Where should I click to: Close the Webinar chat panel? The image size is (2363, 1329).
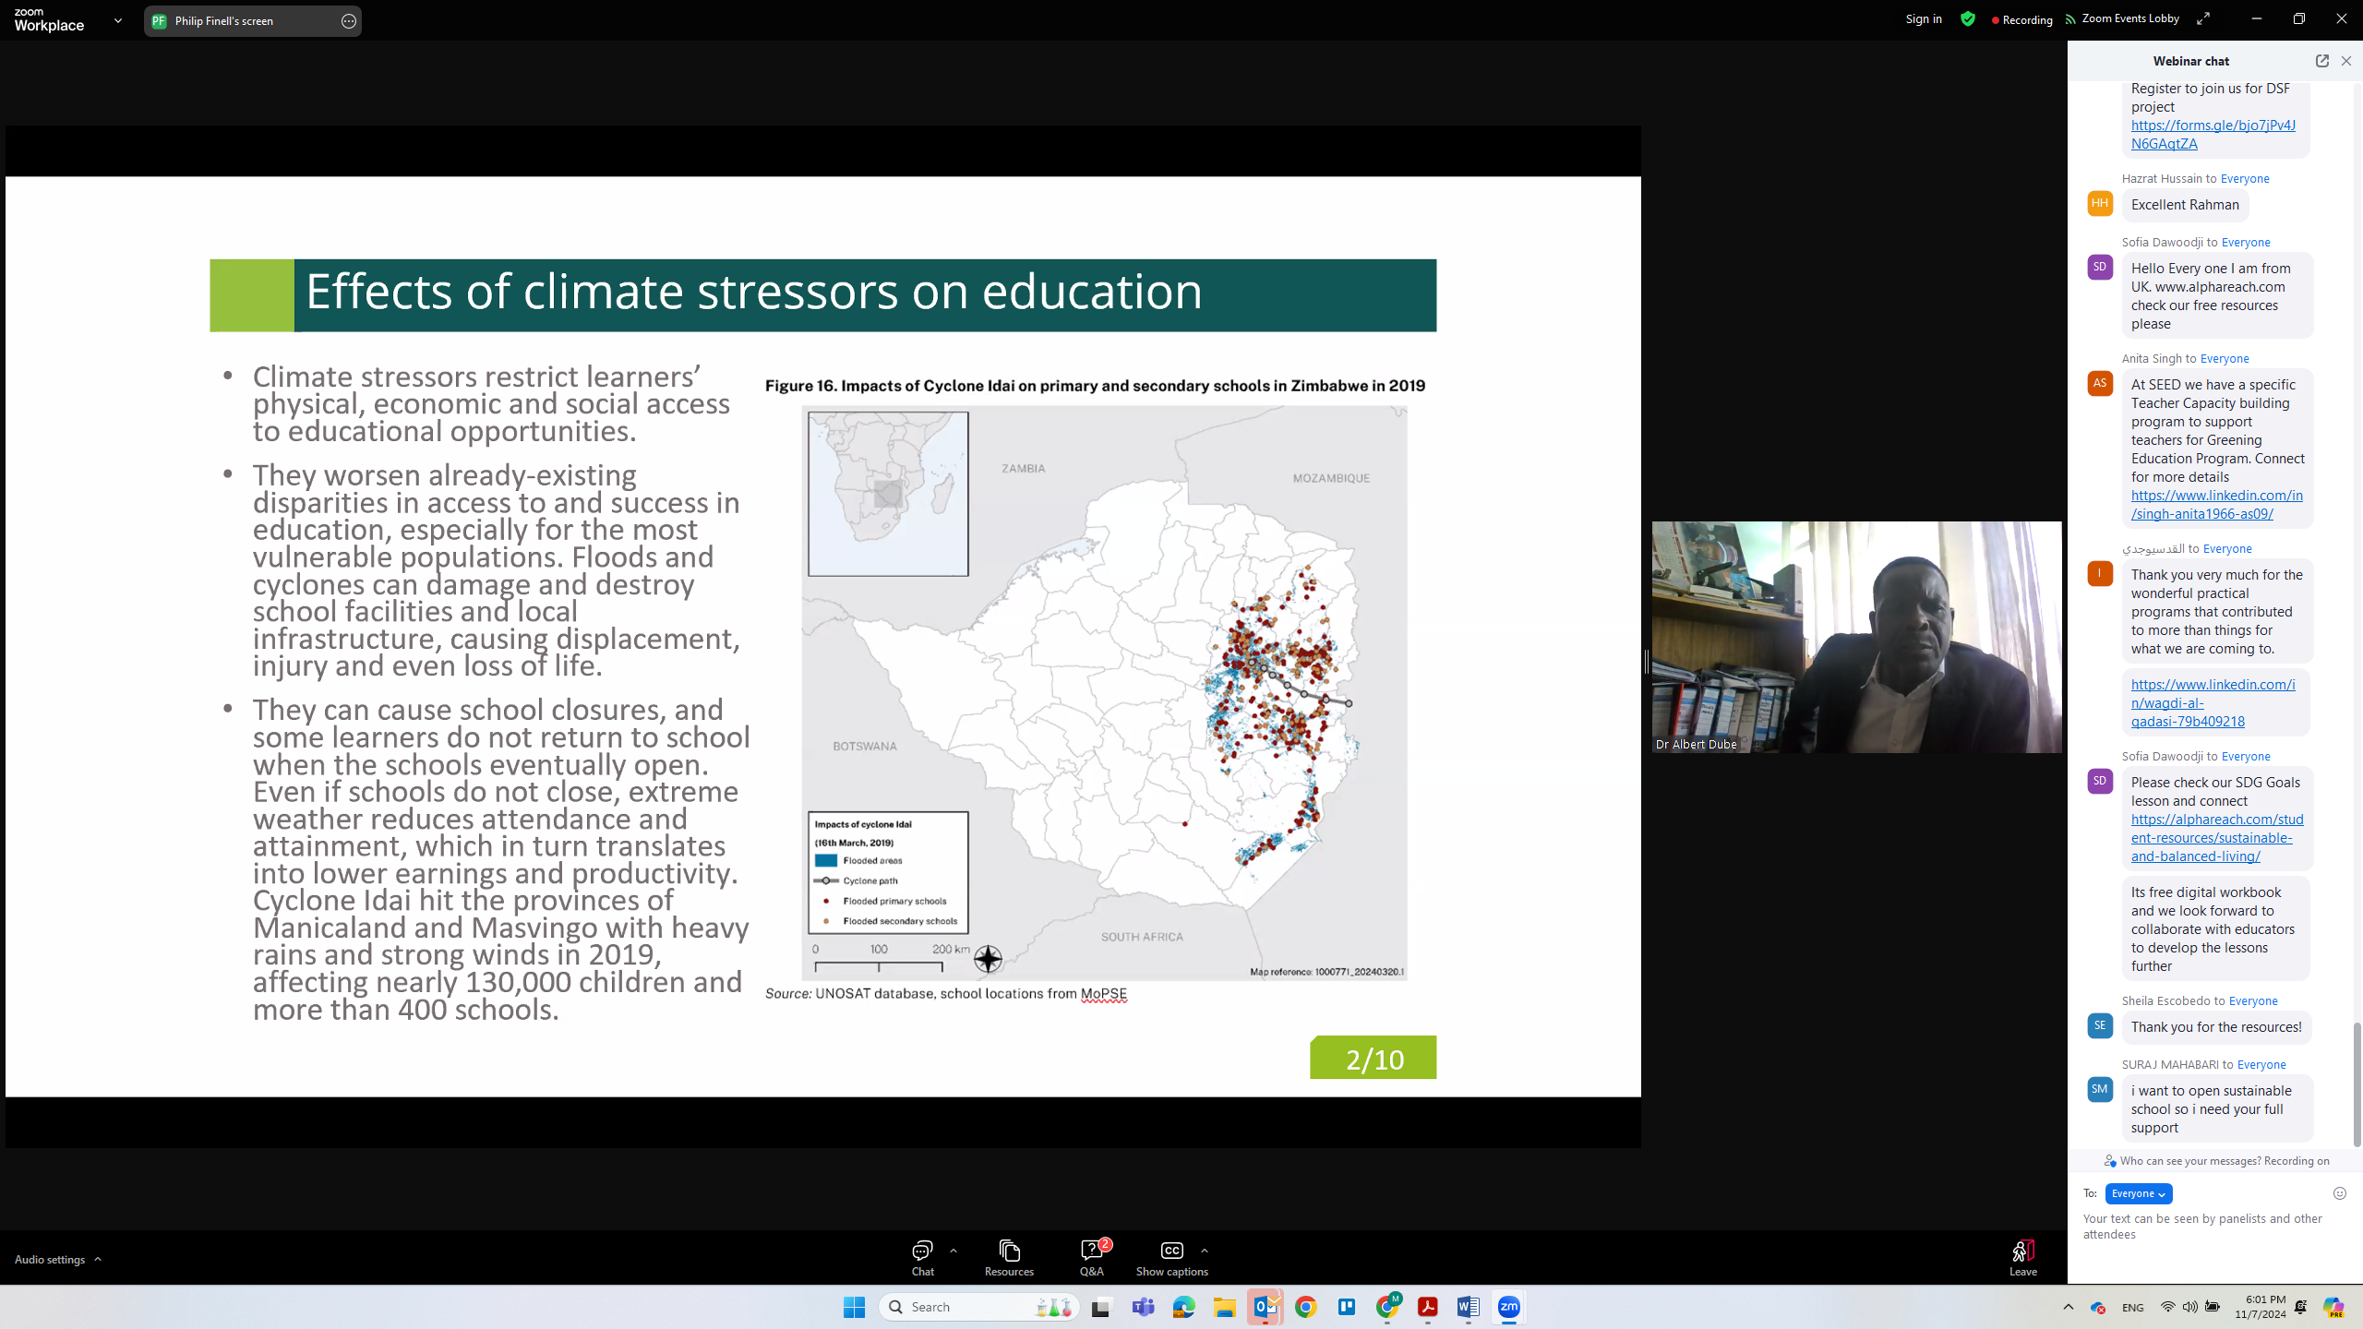pos(2346,61)
